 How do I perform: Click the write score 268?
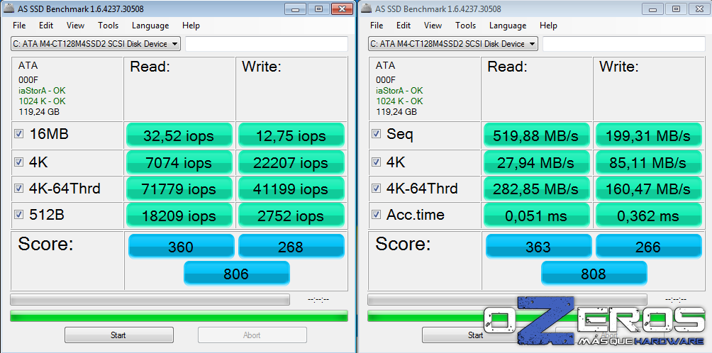click(291, 247)
